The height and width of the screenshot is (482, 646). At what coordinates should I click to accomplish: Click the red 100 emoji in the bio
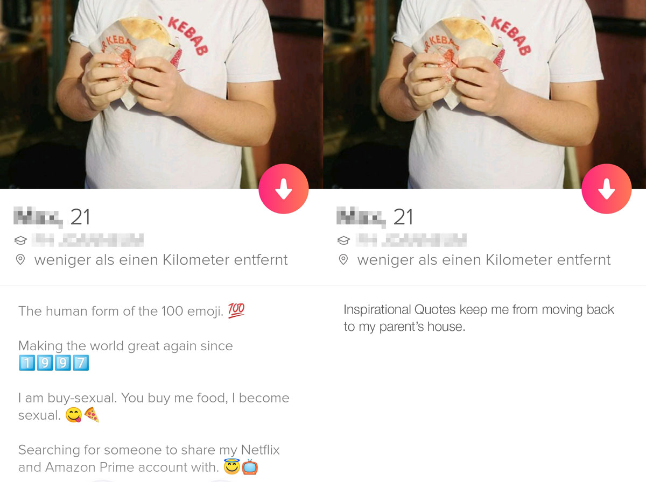tap(236, 310)
